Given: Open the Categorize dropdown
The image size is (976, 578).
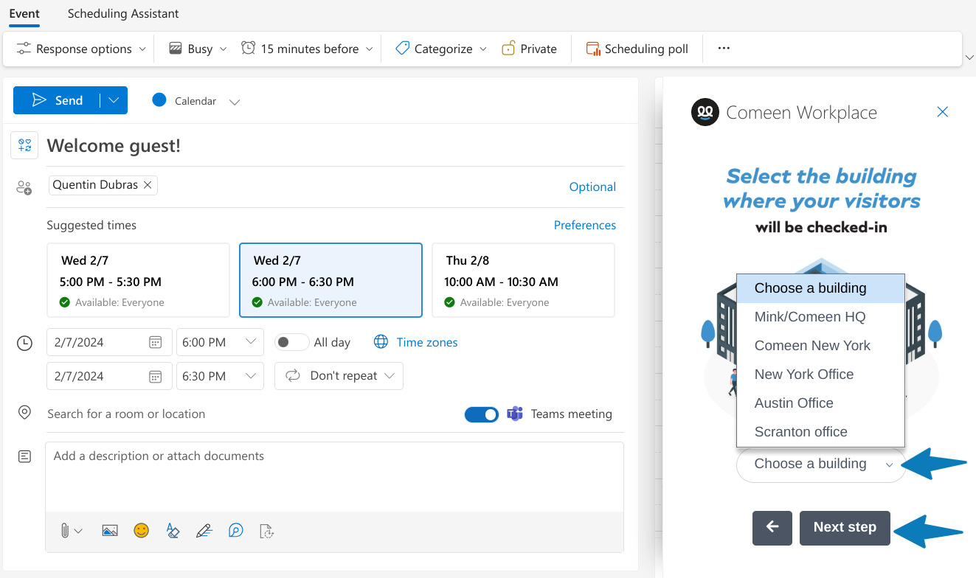Looking at the screenshot, I should click(441, 49).
